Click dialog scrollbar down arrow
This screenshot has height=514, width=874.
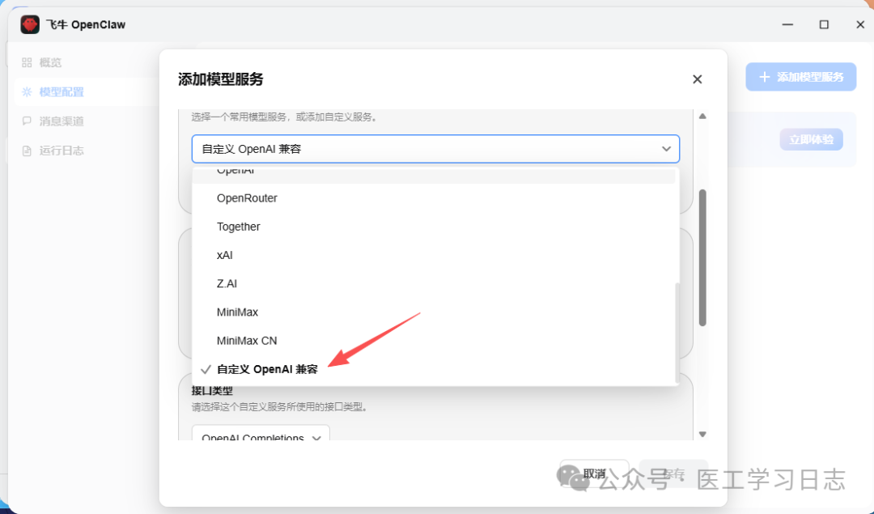coord(702,435)
